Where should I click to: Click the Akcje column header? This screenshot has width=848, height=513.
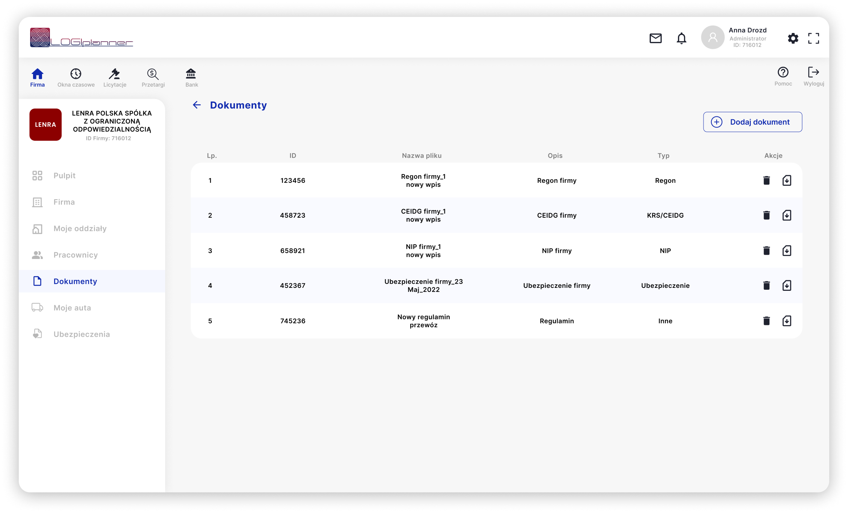pyautogui.click(x=773, y=156)
